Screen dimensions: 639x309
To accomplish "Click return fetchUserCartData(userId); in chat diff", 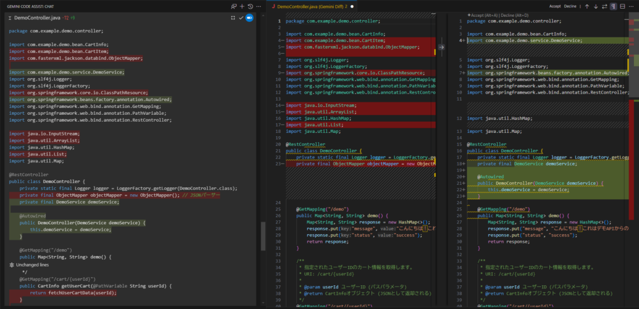I will (x=74, y=293).
